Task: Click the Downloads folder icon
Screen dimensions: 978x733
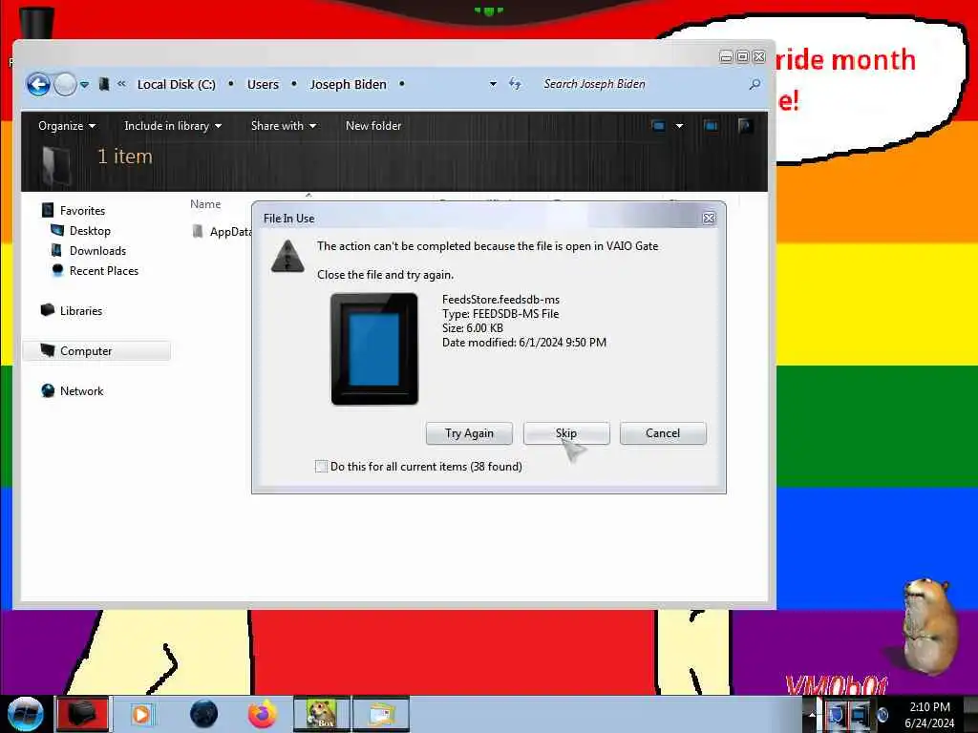Action: click(56, 250)
